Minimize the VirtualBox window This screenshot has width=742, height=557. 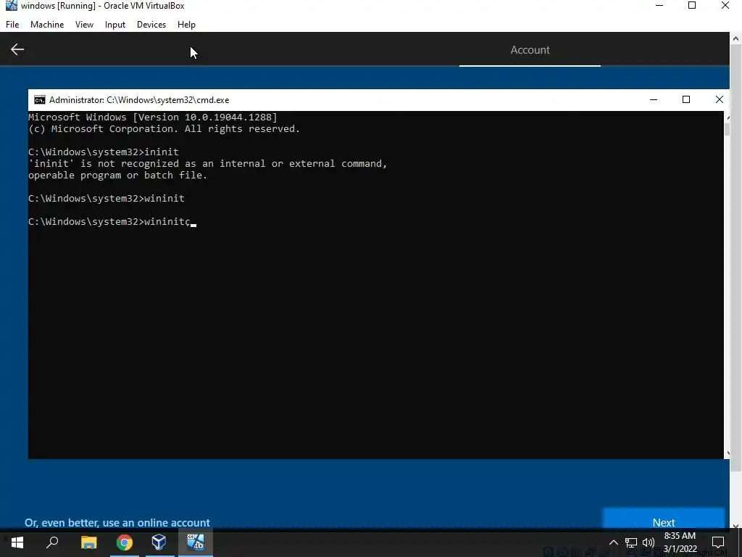point(659,6)
